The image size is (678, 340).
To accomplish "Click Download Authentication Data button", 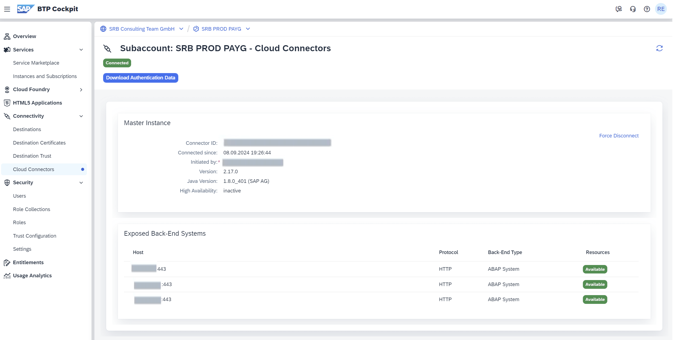I will click(x=140, y=78).
